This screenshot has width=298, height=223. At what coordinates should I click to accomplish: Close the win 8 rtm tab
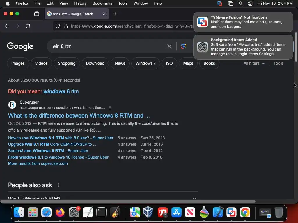104,14
